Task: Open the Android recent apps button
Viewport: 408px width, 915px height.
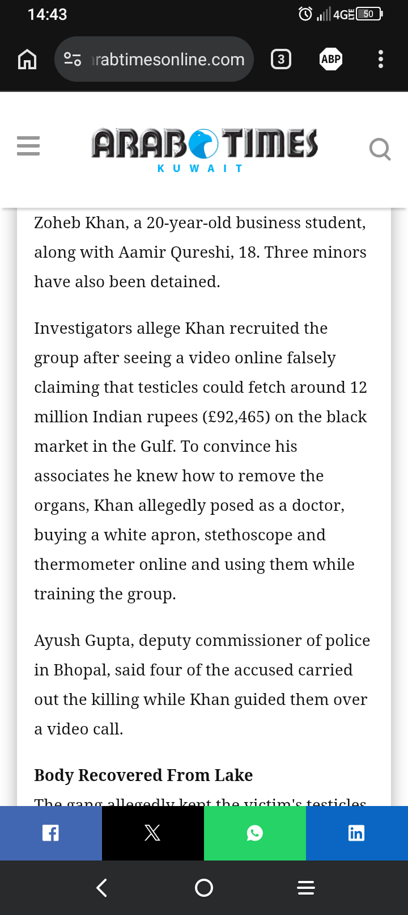Action: [306, 888]
